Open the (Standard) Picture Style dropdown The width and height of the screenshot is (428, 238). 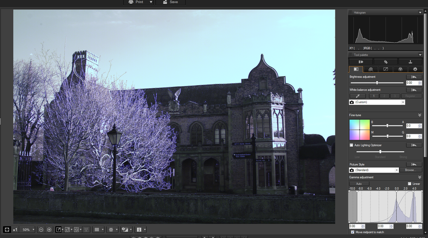(x=374, y=170)
